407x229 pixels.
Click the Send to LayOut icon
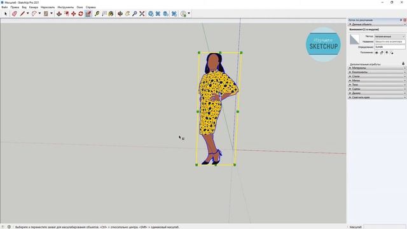[166, 14]
